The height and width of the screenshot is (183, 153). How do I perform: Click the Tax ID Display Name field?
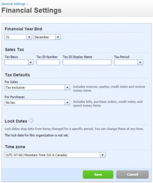tap(87, 62)
